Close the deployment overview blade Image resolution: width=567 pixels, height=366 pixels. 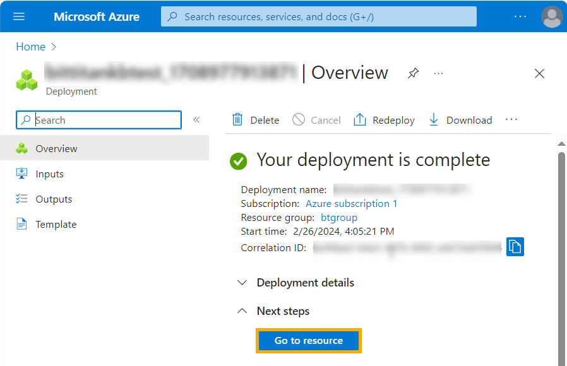point(539,73)
